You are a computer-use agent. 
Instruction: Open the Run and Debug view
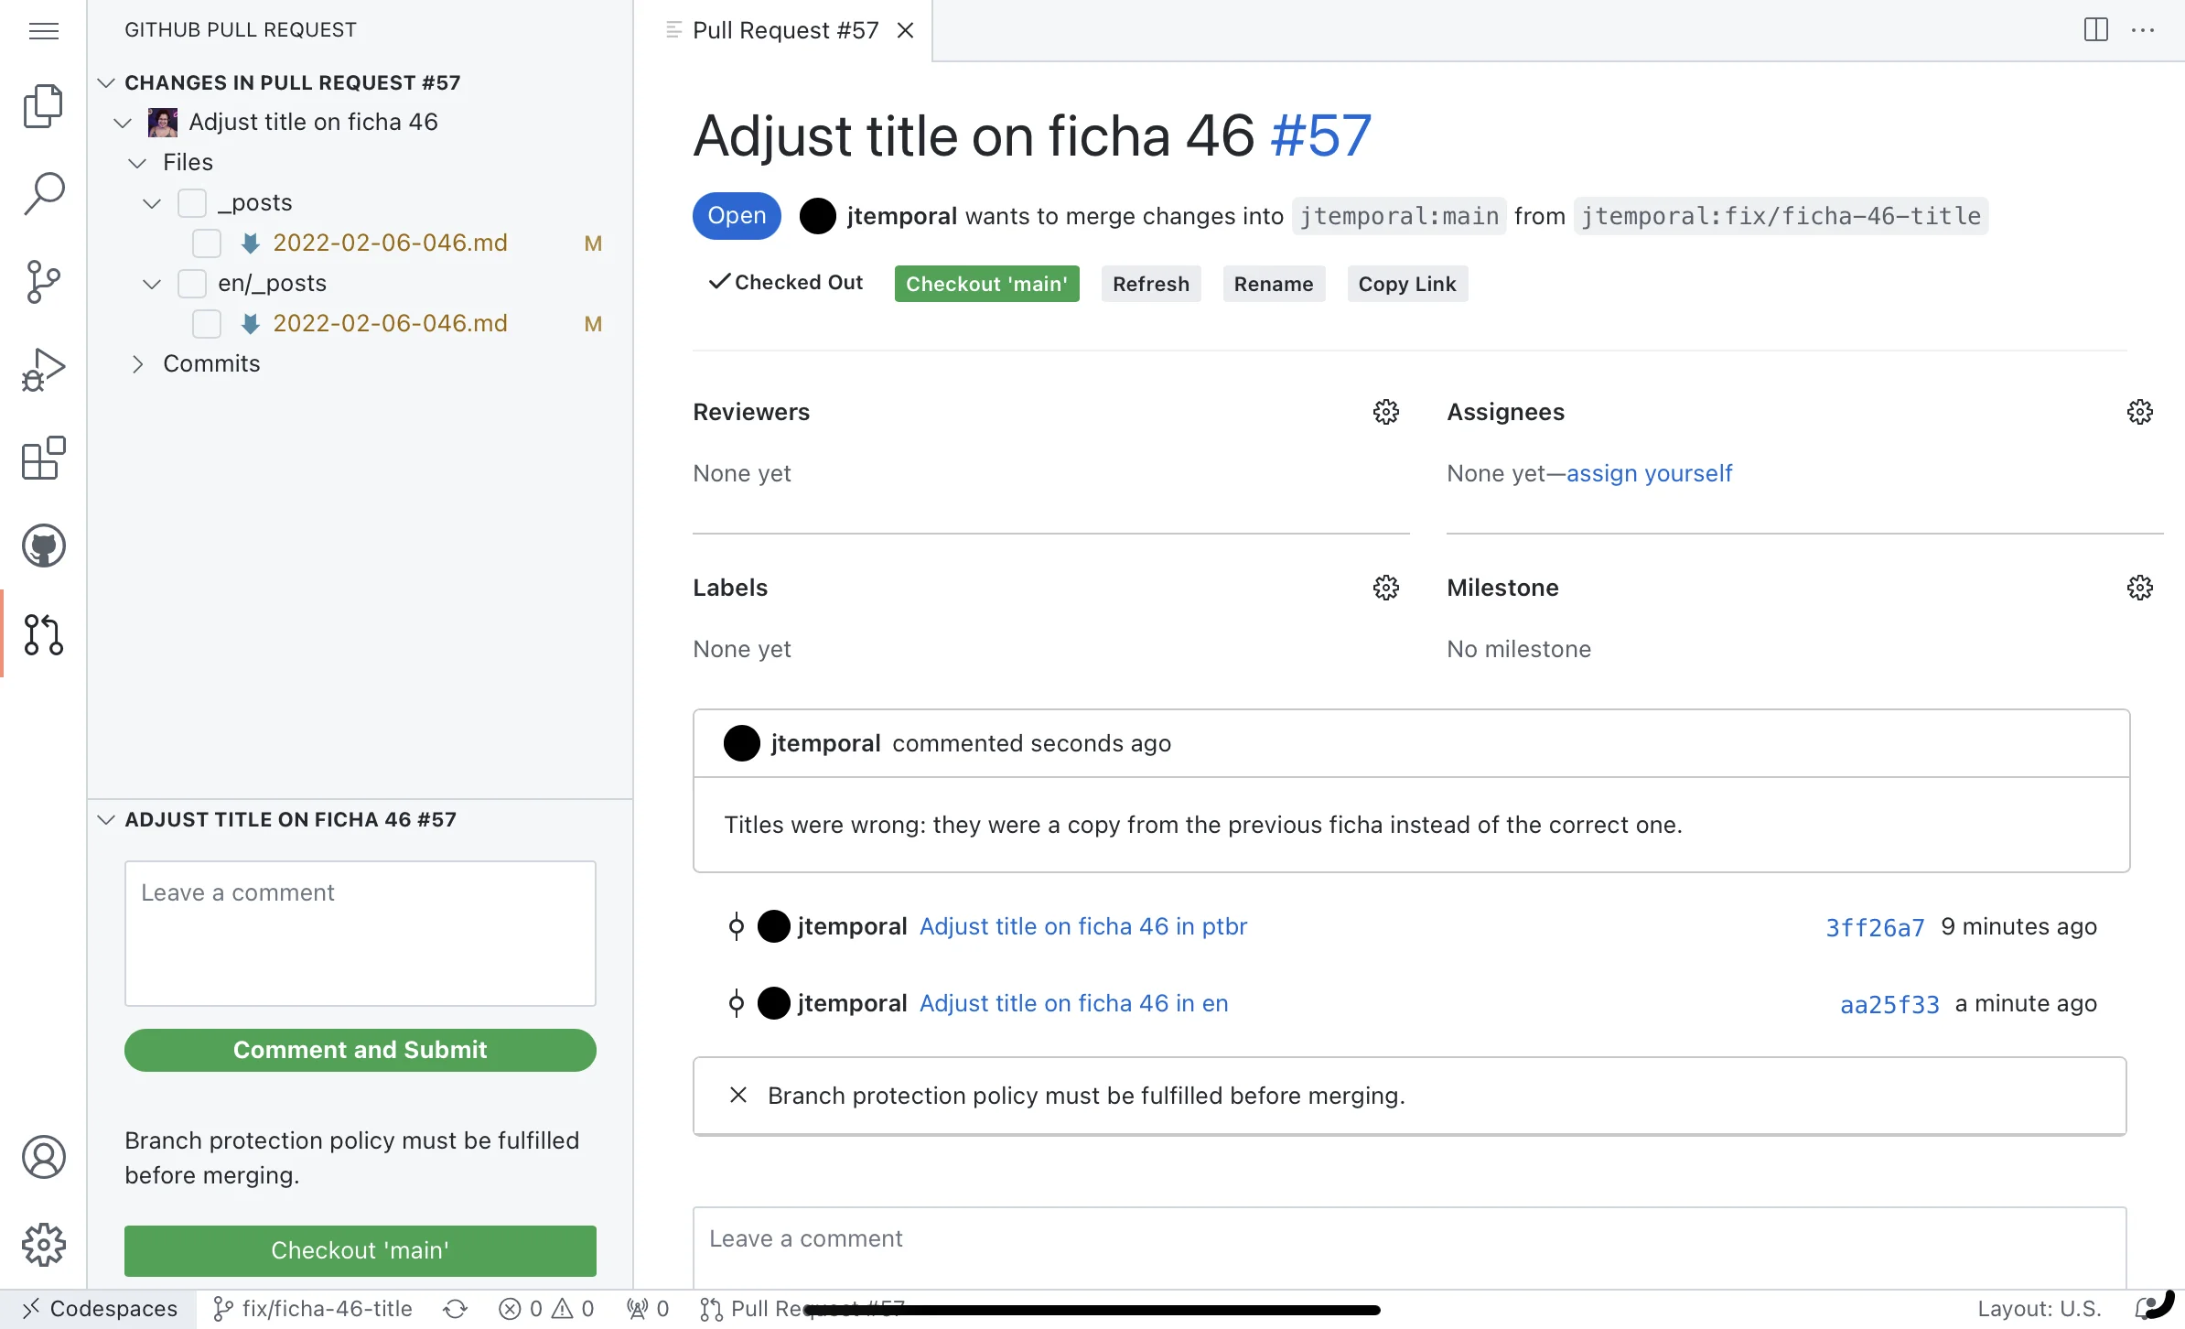43,367
